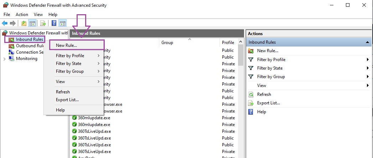Click Export List... link in Actions pane

coord(268,103)
